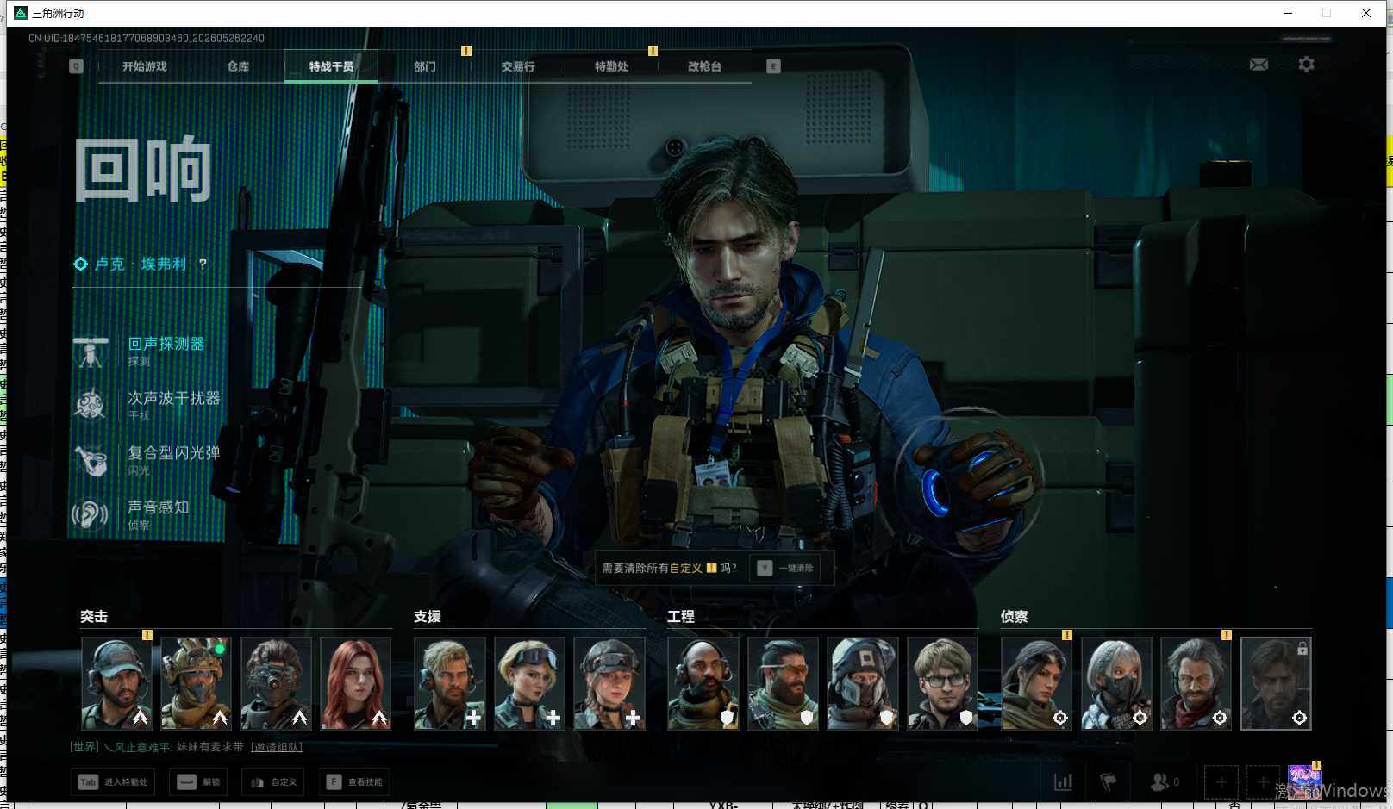Open the 部门 tab
The image size is (1393, 809).
pos(425,66)
